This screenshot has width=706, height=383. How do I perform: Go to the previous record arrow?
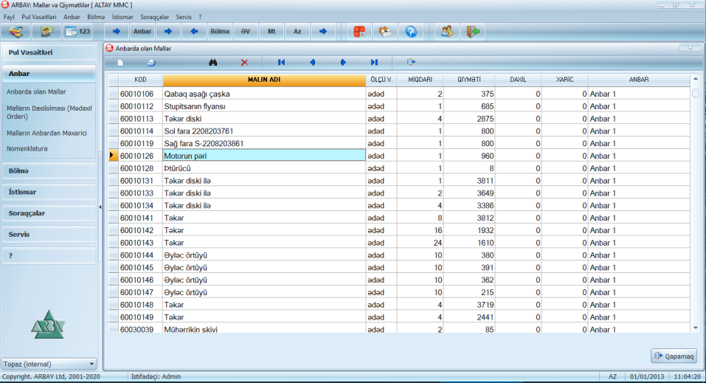(x=313, y=63)
